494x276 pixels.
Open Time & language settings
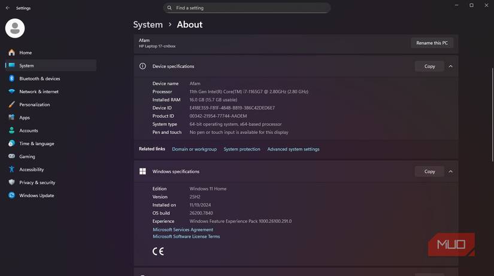51,143
